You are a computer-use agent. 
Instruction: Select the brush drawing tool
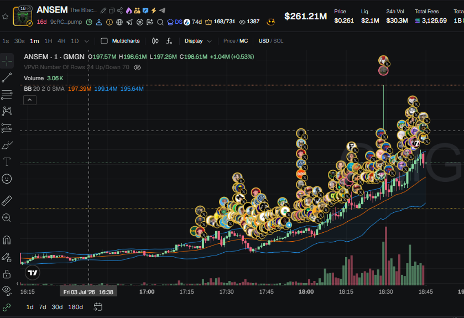point(7,145)
